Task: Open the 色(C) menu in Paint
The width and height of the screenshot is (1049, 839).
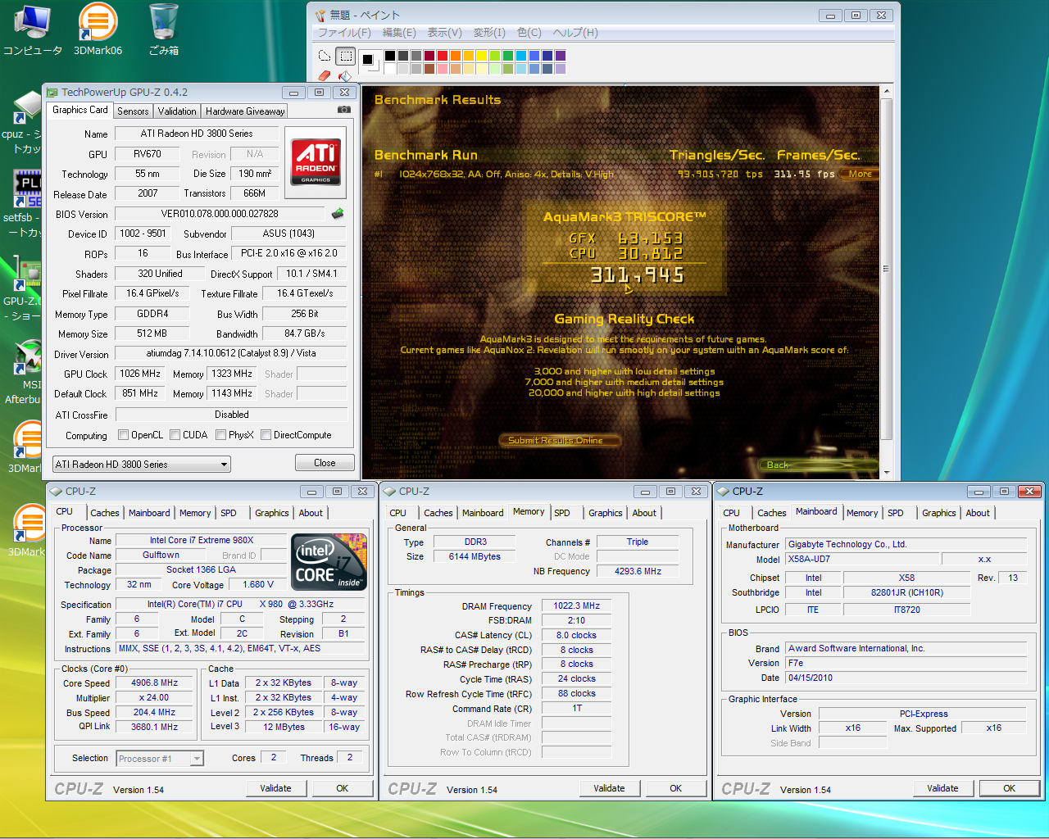Action: coord(529,33)
